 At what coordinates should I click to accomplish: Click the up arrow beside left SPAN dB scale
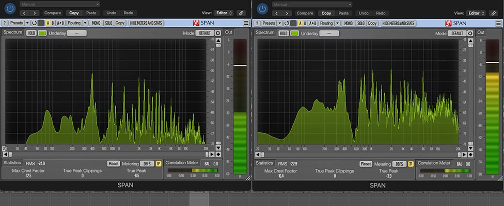(218, 41)
